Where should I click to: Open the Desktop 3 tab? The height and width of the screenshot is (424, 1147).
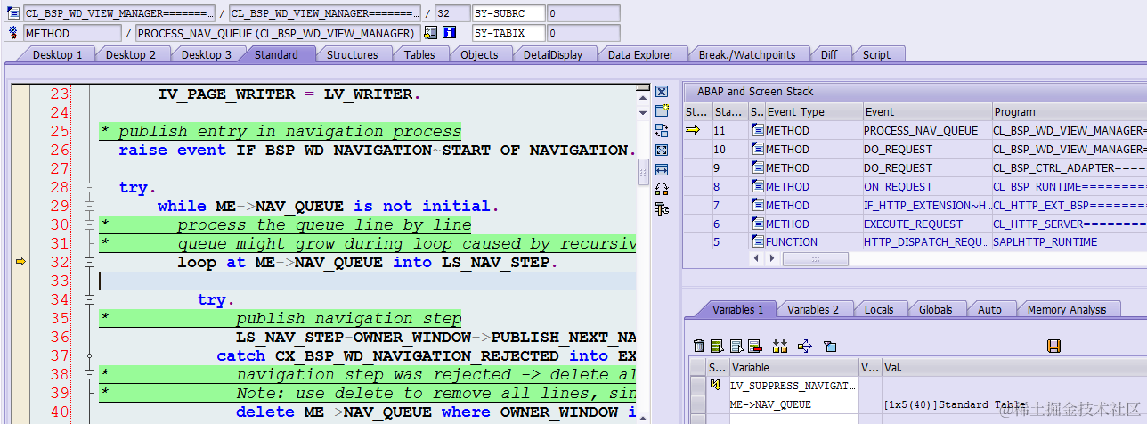coord(207,54)
